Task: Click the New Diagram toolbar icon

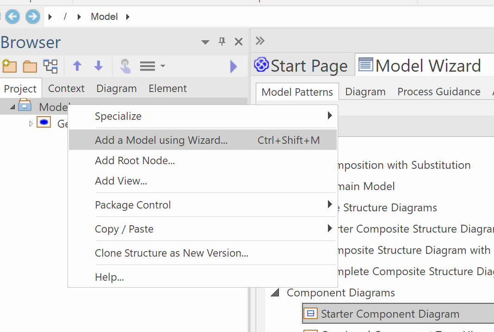Action: click(50, 66)
